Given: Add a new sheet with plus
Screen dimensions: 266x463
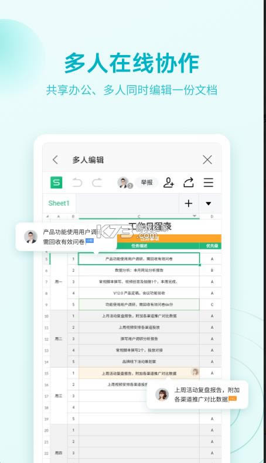Looking at the screenshot, I should 189,204.
